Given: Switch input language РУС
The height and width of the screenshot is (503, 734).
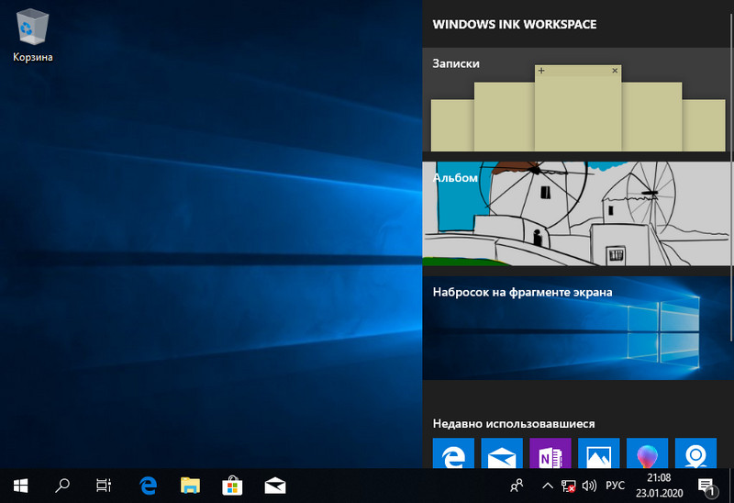Looking at the screenshot, I should [615, 486].
